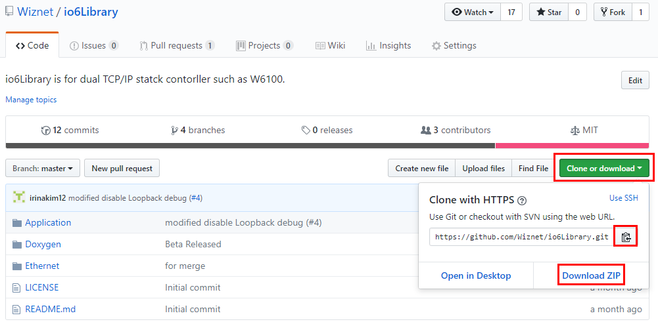Screen dimensions: 658x324
Task: Open the Wiznet owner link
Action: 35,12
